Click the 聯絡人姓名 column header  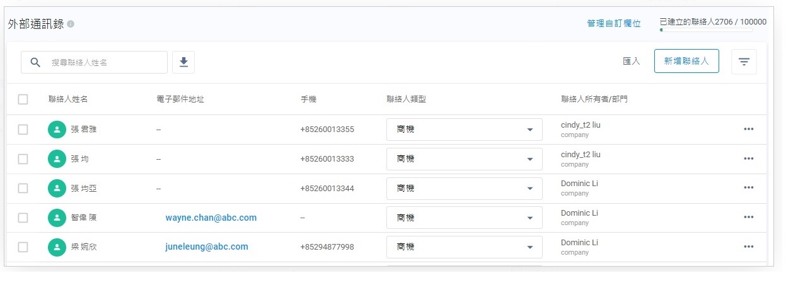click(67, 99)
